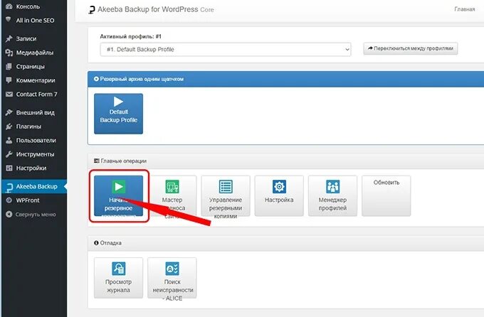Select Akeeba Backup in the sidebar
The image size is (484, 317).
33,186
